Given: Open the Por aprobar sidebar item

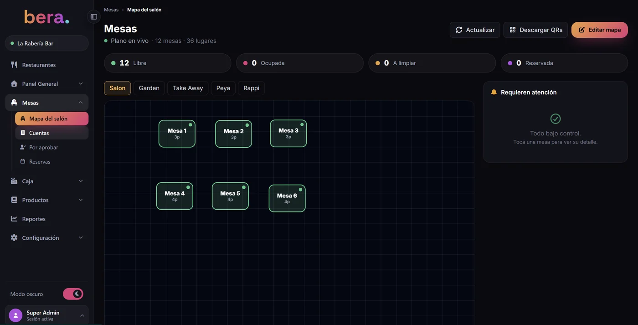Looking at the screenshot, I should [x=52, y=147].
